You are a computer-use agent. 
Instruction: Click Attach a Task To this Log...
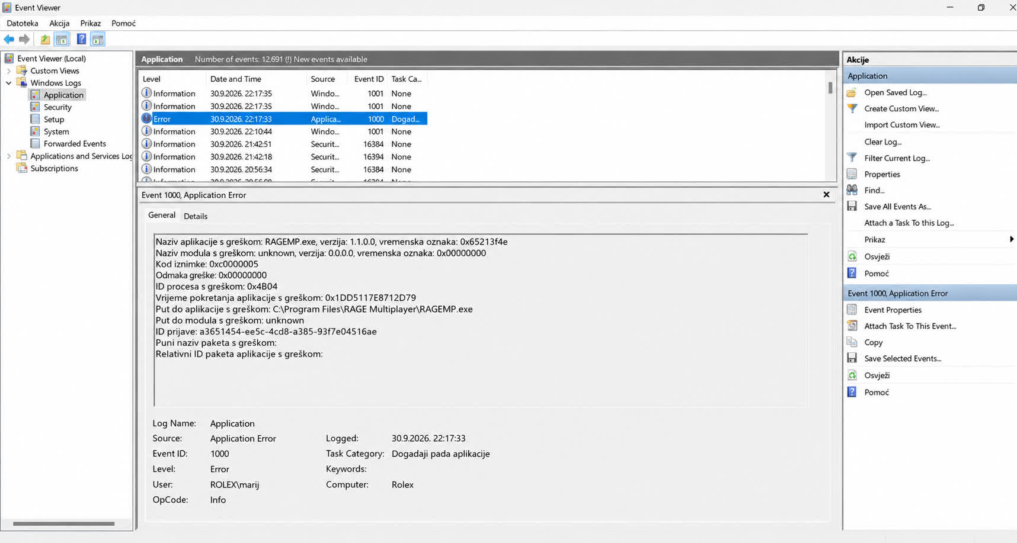pos(909,223)
